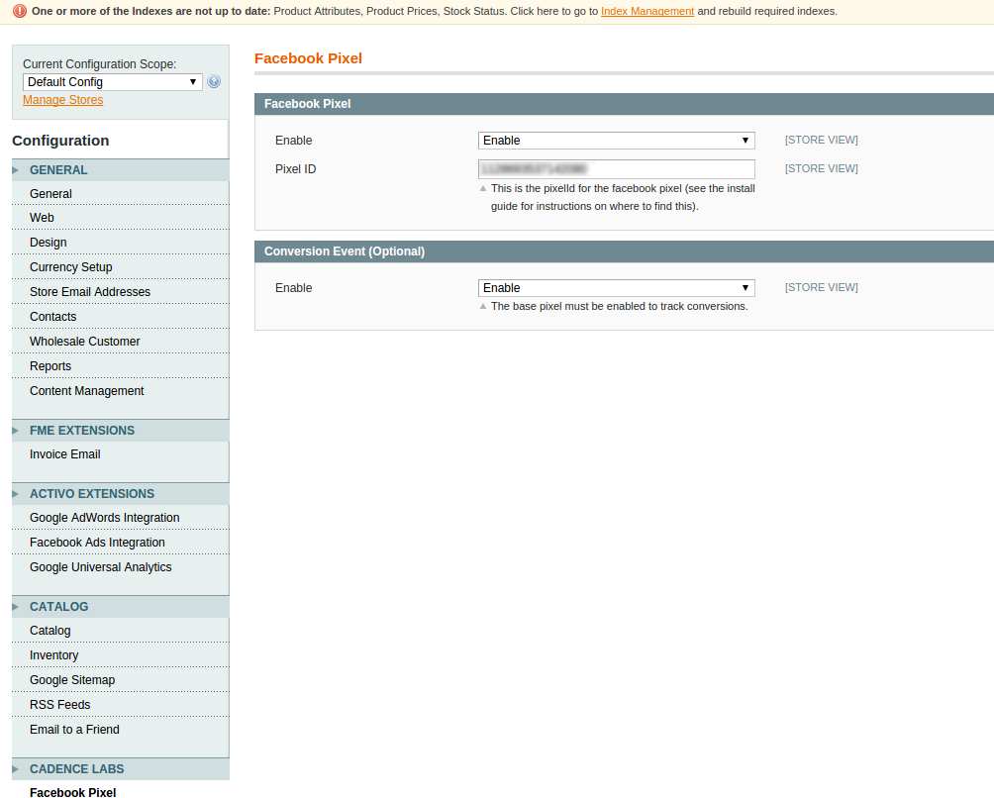Open the Manage Stores link

[x=62, y=100]
